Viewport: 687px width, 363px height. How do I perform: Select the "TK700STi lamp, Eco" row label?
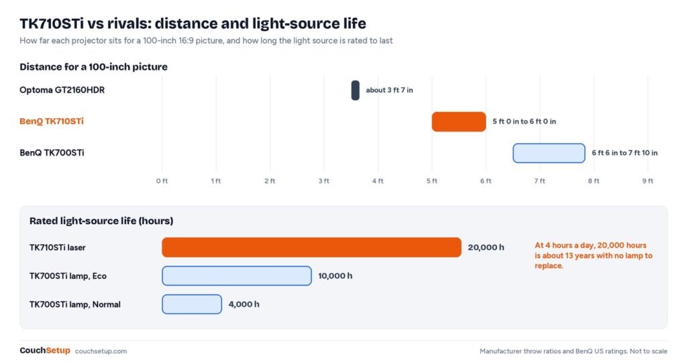pos(68,276)
